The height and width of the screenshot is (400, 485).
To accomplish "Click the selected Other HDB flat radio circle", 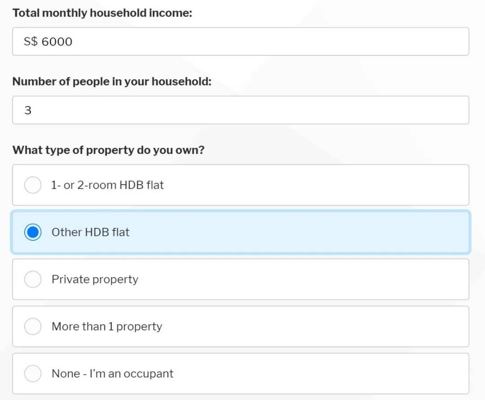I will click(33, 232).
